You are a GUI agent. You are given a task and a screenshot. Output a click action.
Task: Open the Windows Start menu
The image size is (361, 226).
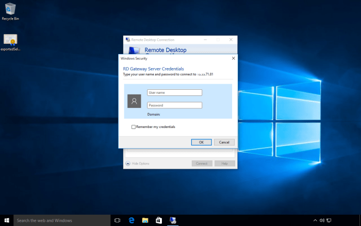click(x=7, y=220)
